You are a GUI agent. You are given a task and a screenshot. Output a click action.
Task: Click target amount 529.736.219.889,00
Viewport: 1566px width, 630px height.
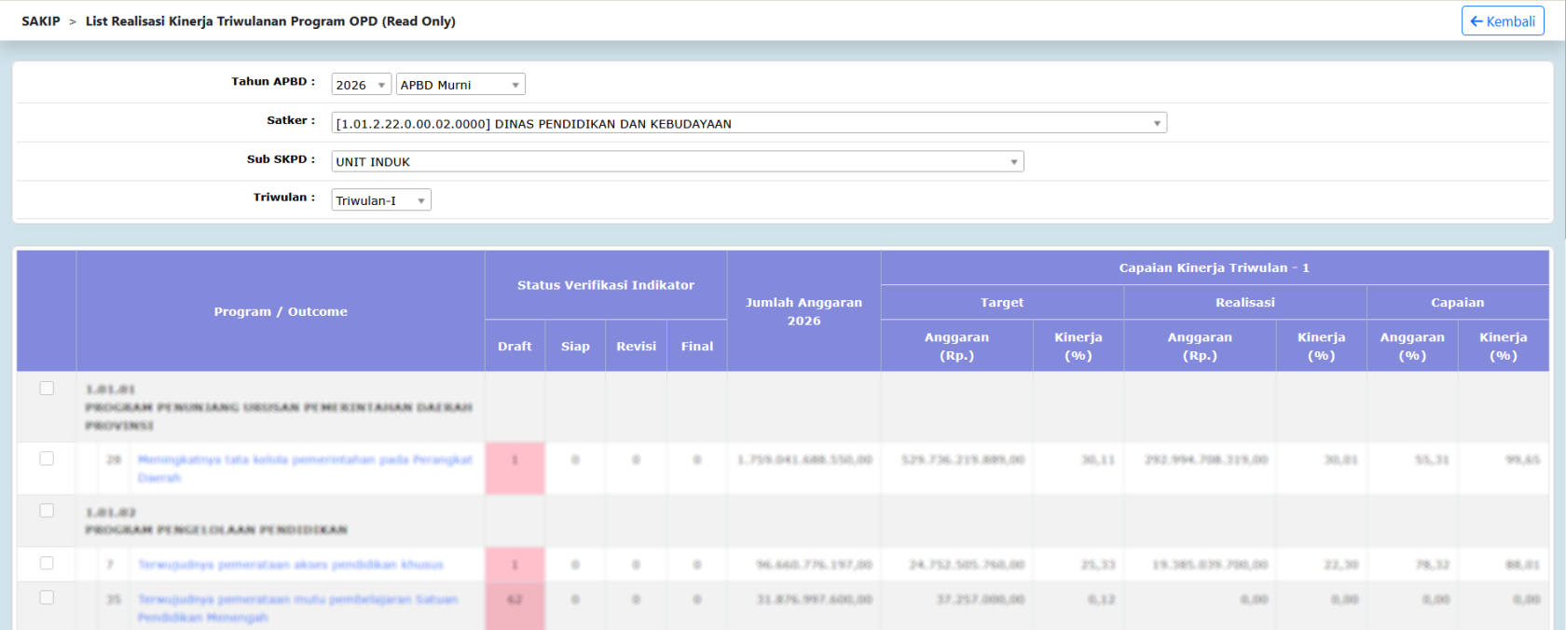click(963, 459)
